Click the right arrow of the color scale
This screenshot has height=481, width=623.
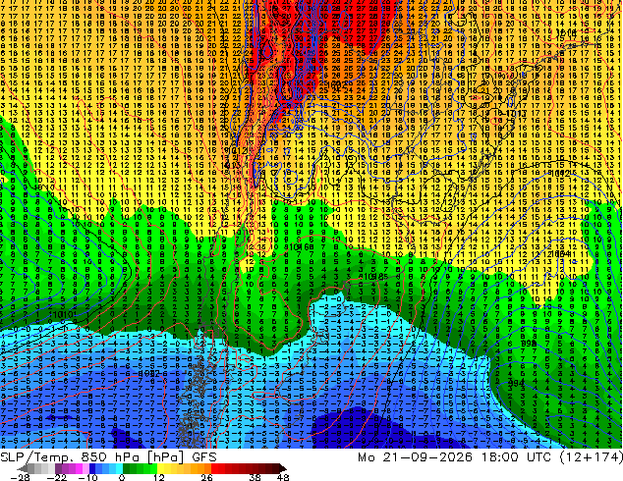[x=283, y=468]
